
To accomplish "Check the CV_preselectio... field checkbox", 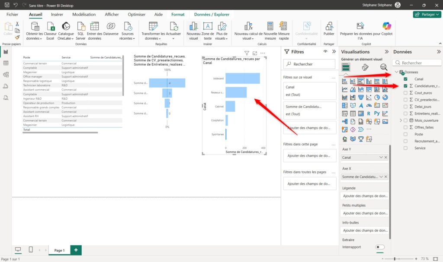I will click(x=405, y=100).
